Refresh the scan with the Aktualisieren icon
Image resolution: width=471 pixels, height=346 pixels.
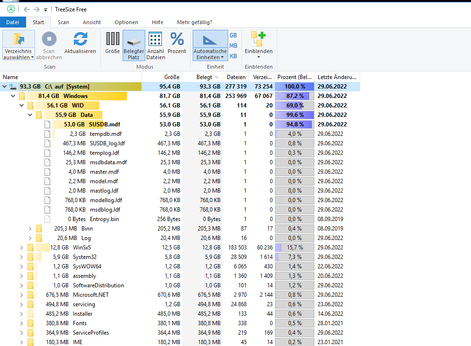point(80,39)
